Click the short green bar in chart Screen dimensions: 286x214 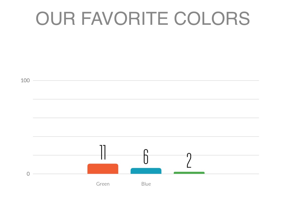pyautogui.click(x=189, y=173)
